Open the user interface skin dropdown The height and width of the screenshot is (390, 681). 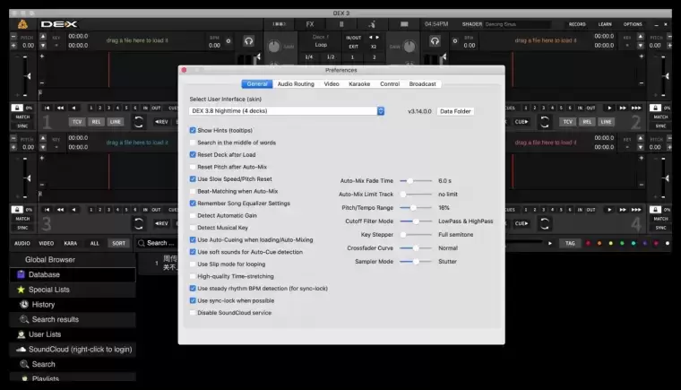(x=287, y=111)
